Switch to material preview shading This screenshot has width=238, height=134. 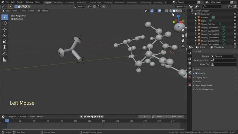click(x=177, y=11)
